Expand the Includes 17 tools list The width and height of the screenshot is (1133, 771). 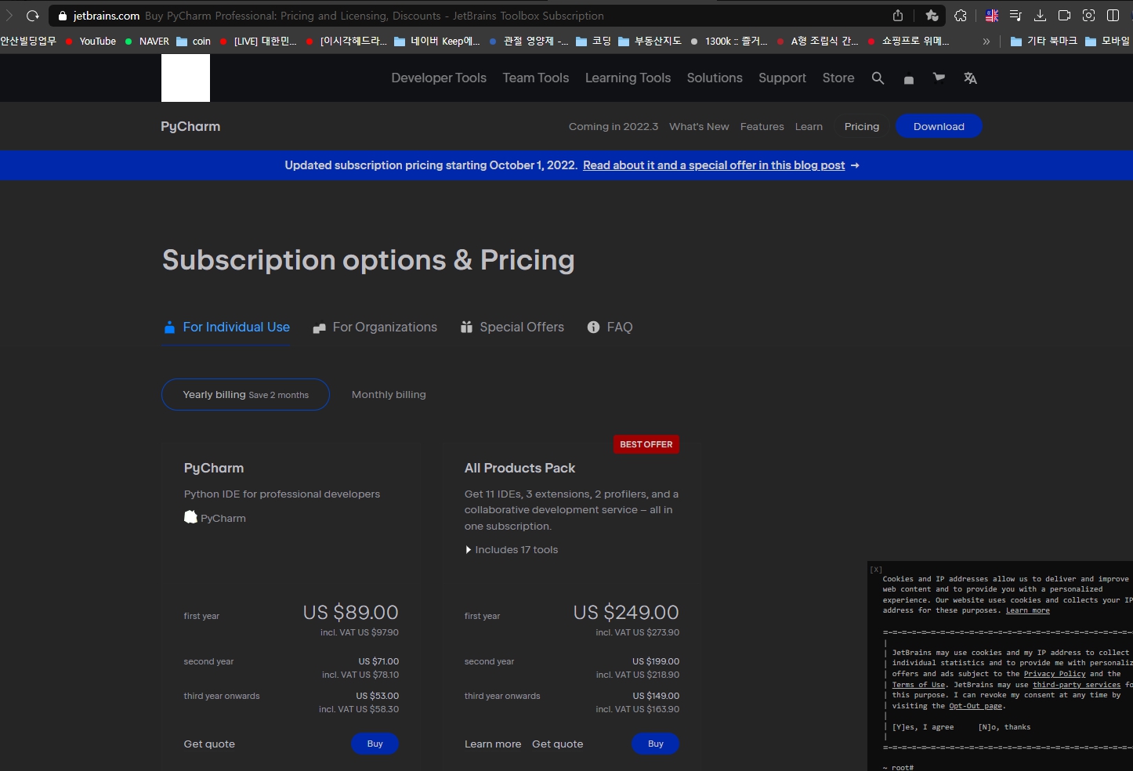pos(512,550)
